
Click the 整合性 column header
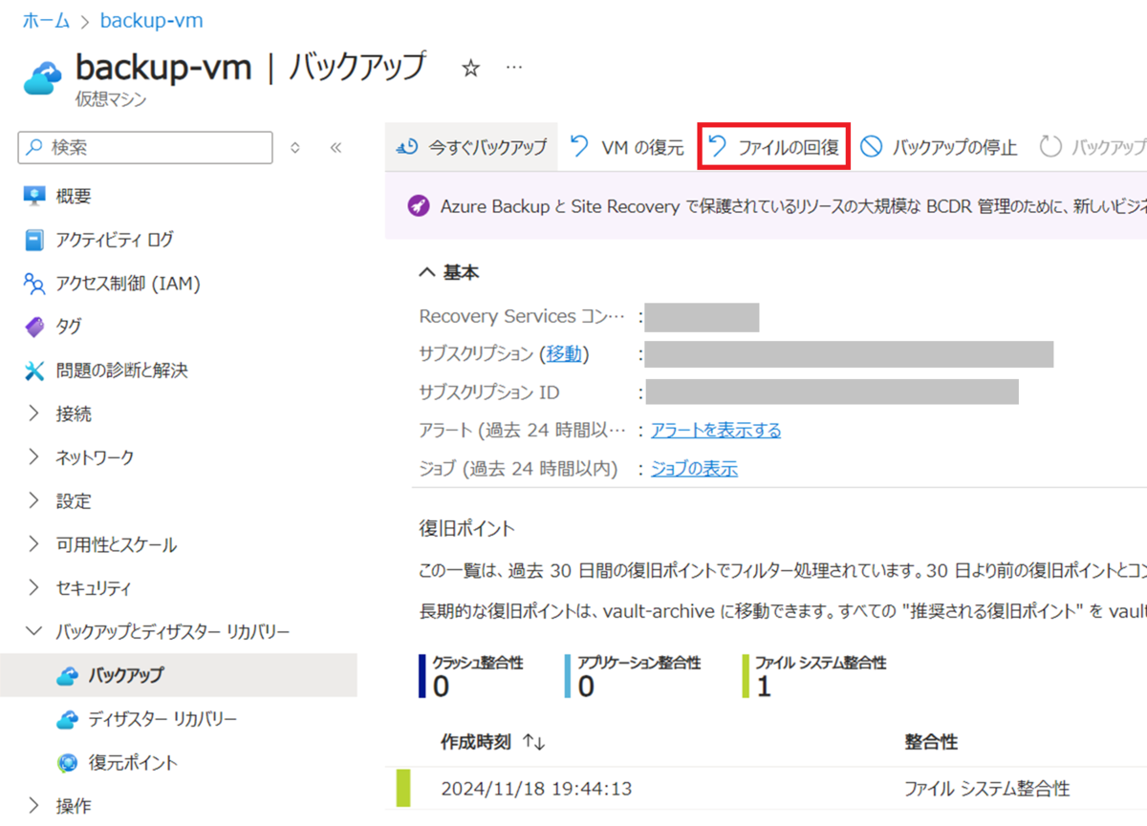[x=931, y=742]
